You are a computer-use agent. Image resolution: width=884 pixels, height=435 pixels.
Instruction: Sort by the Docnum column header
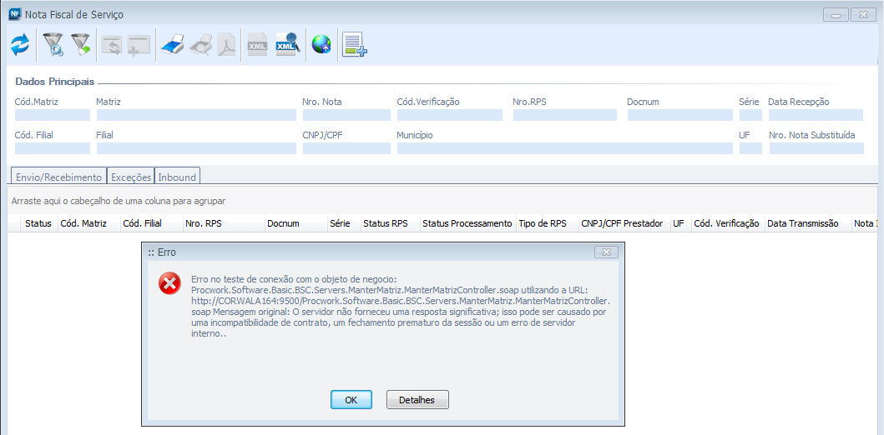coord(296,223)
